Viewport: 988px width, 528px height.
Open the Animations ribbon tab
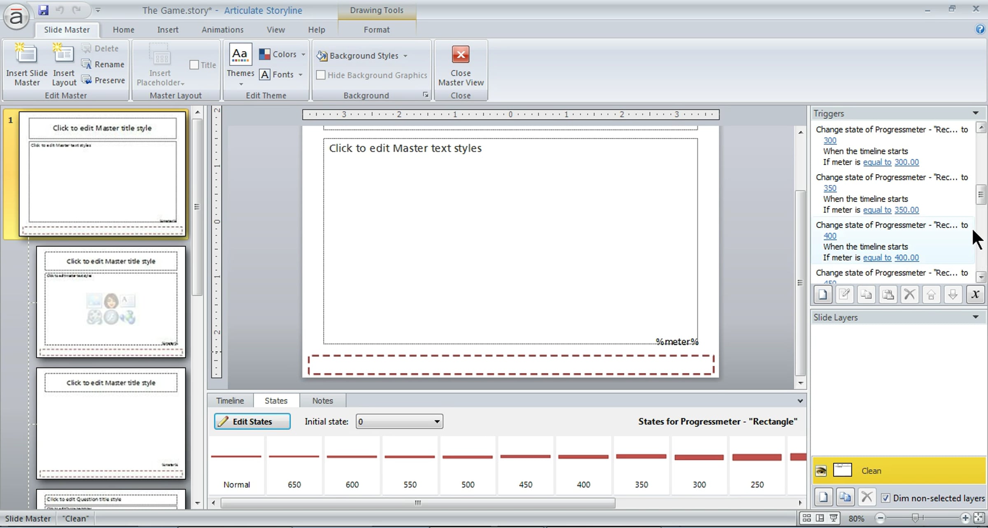click(222, 30)
